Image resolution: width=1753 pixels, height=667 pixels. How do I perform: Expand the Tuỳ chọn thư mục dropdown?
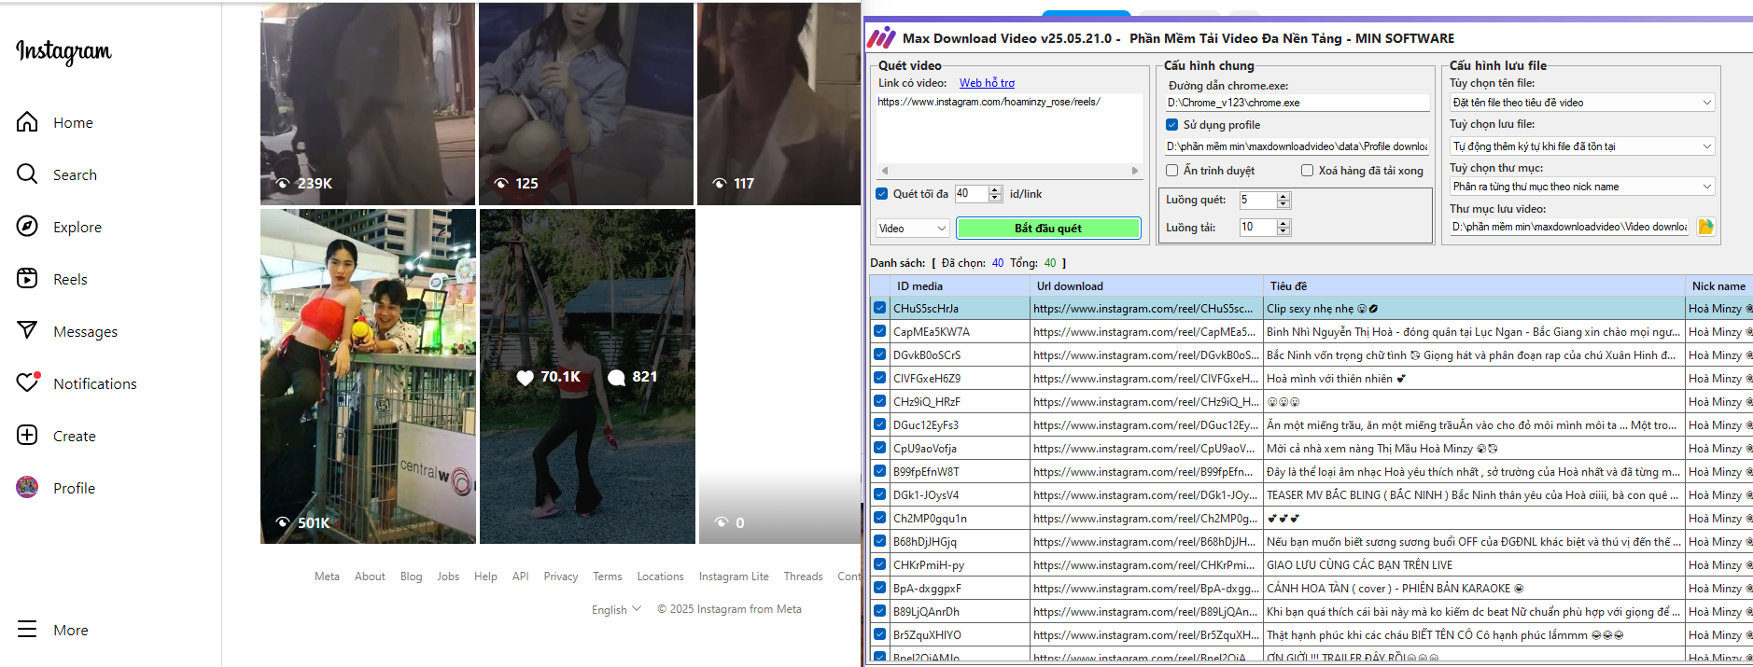pyautogui.click(x=1582, y=187)
